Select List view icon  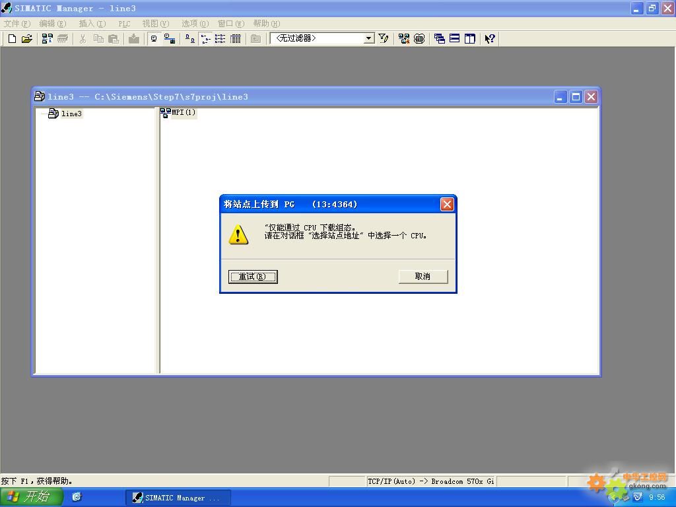(x=220, y=39)
